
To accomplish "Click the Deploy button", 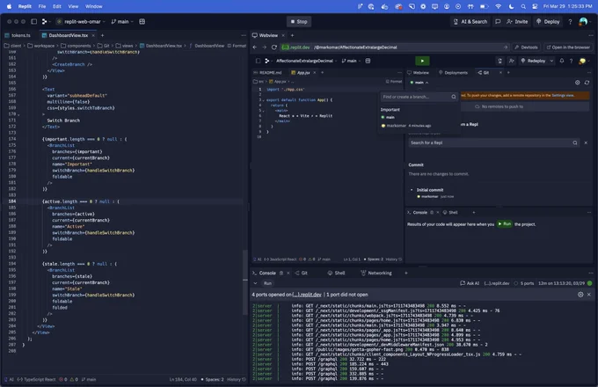I will coord(548,22).
